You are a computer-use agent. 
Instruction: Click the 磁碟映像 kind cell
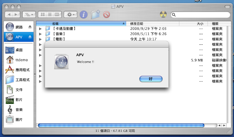coord(219,60)
